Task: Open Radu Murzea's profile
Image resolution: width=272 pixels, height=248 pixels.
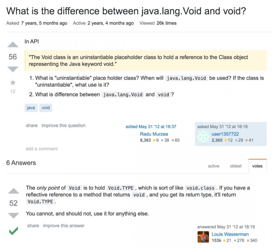Action: click(154, 134)
